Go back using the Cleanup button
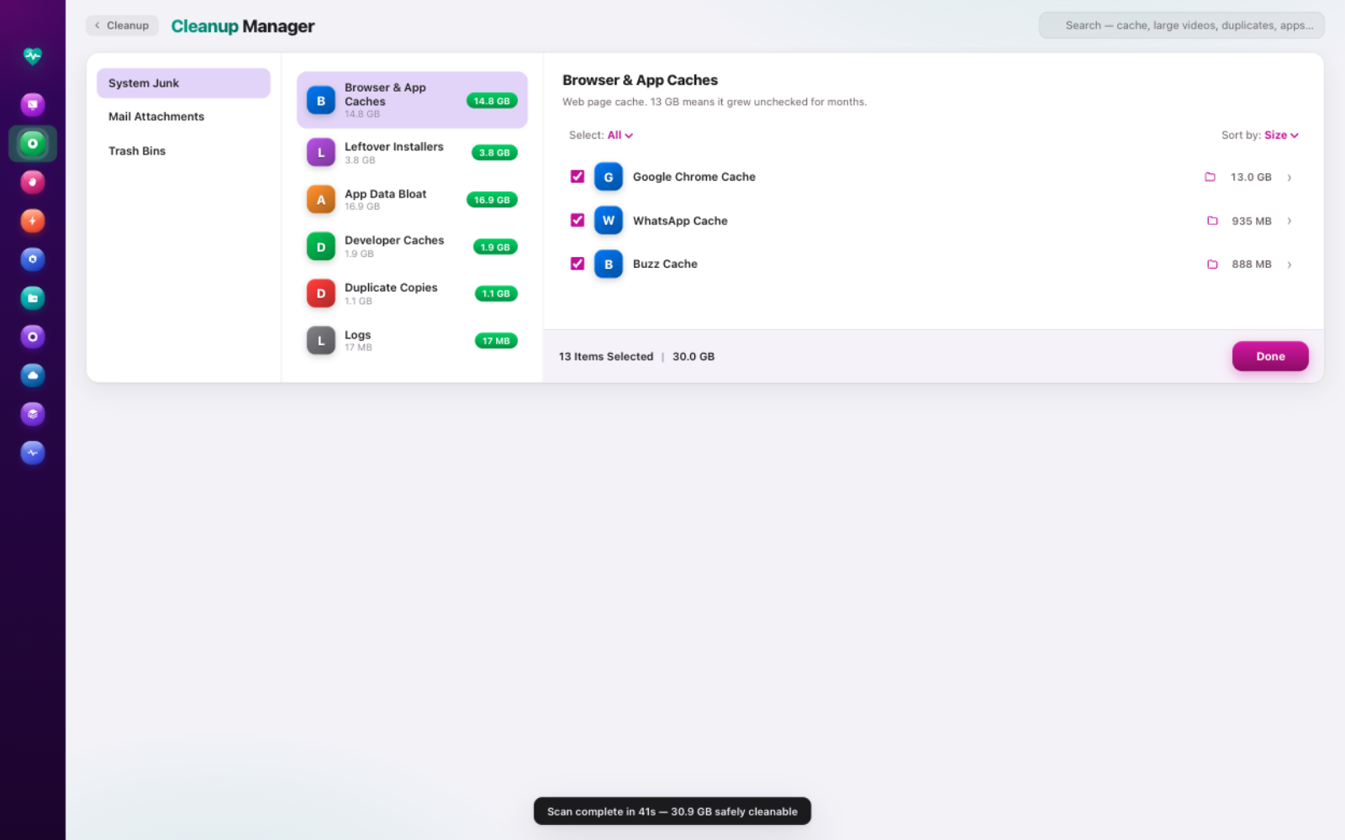This screenshot has height=840, width=1345. coord(122,25)
